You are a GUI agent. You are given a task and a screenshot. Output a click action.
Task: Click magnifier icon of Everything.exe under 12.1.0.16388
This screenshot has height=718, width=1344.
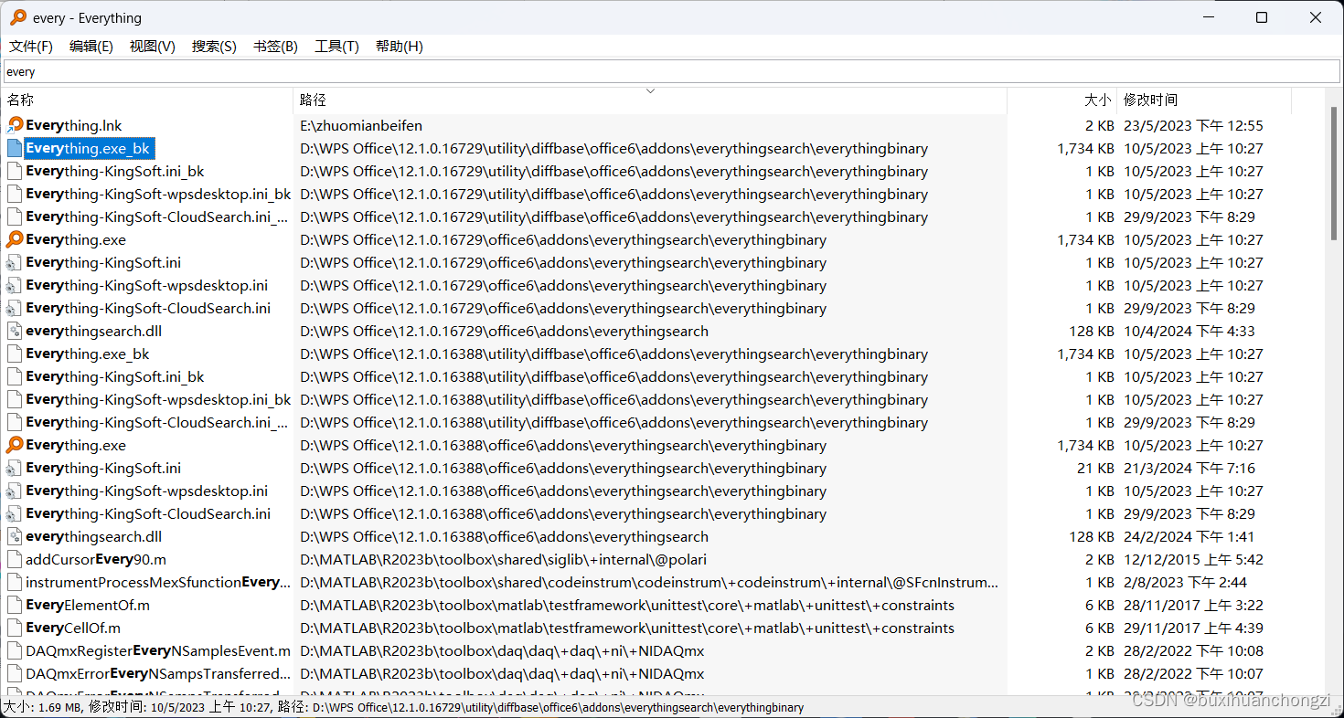pos(15,445)
